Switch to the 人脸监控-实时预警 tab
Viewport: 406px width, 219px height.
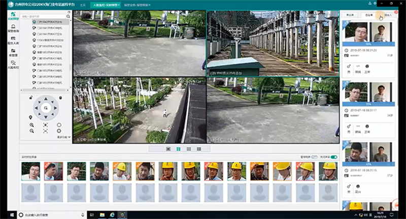pos(105,5)
